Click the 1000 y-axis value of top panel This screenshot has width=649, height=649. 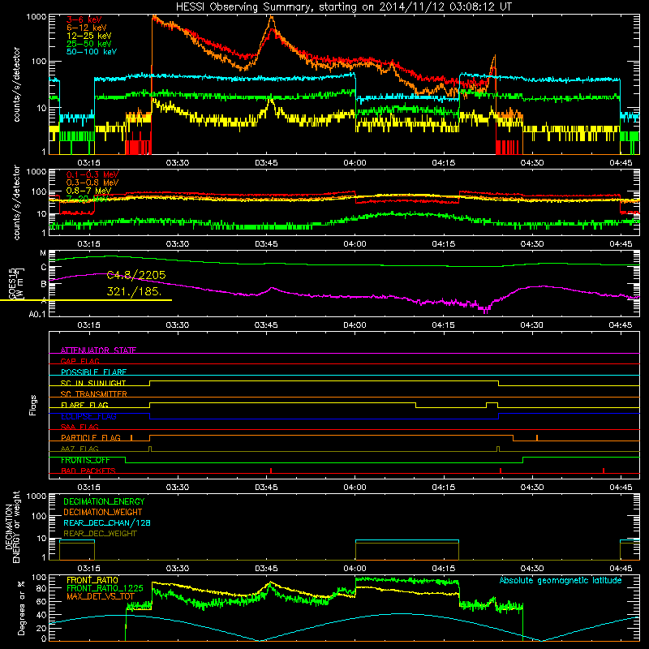[36, 17]
